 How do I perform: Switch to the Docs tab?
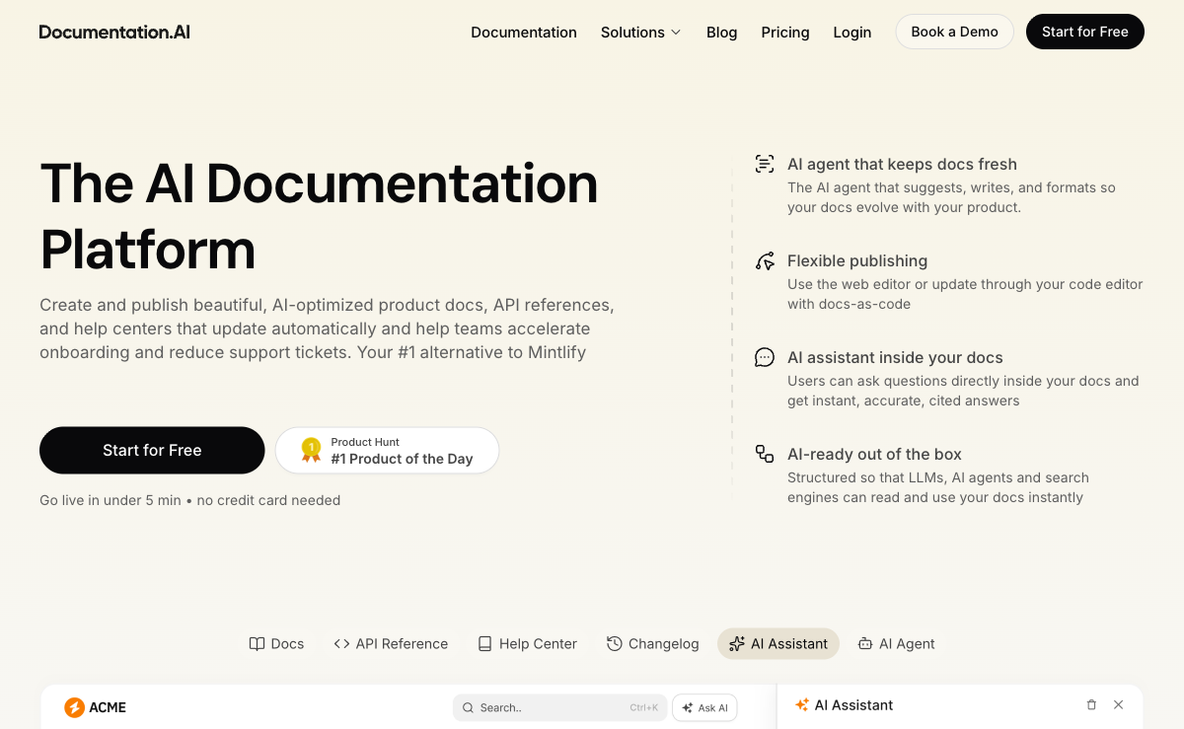pos(276,644)
